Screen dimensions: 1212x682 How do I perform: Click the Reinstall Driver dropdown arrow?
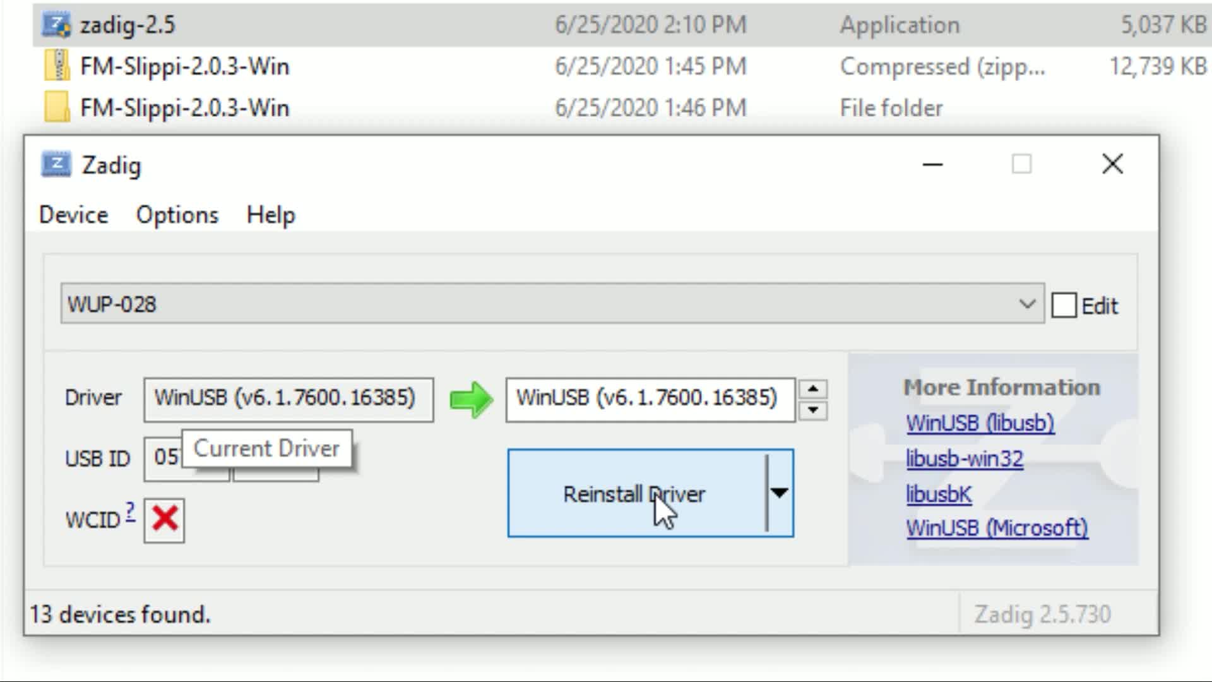pos(778,494)
